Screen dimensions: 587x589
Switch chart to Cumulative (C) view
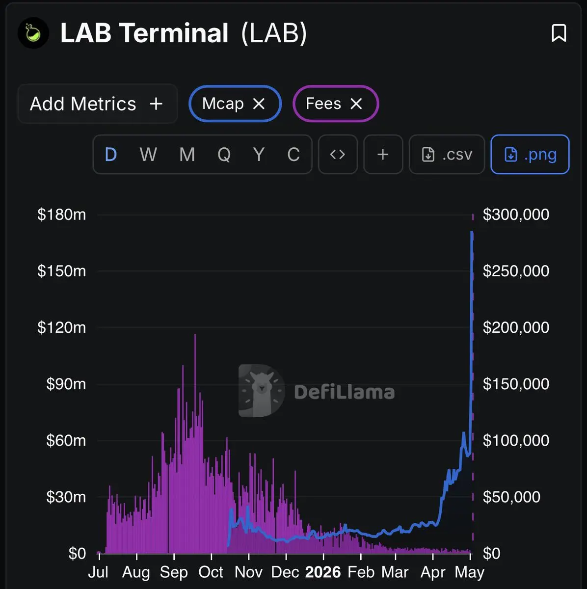click(293, 155)
